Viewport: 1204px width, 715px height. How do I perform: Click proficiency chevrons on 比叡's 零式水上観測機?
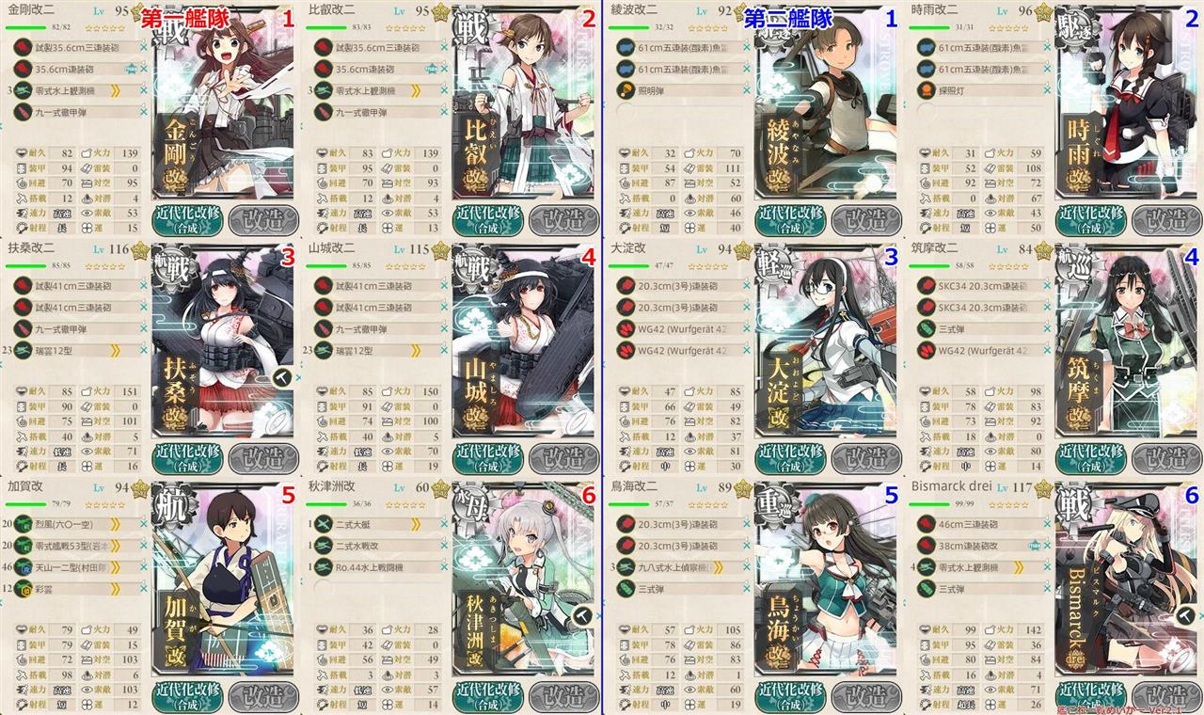click(x=419, y=91)
